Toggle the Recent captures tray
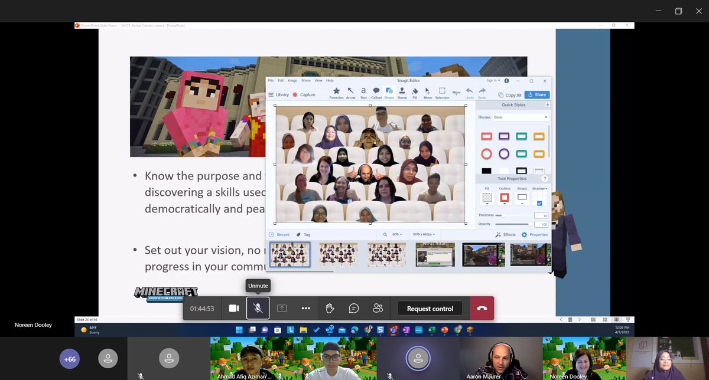 (x=279, y=235)
